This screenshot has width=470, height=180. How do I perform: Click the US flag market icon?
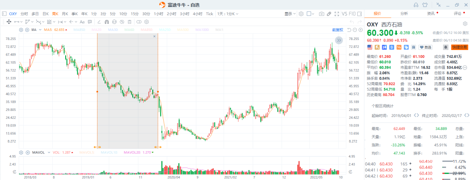click(370, 47)
